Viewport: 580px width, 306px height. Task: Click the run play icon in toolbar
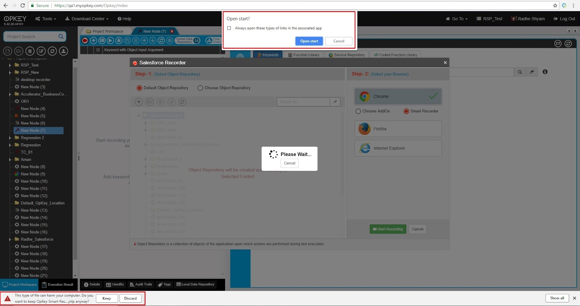pos(111,41)
